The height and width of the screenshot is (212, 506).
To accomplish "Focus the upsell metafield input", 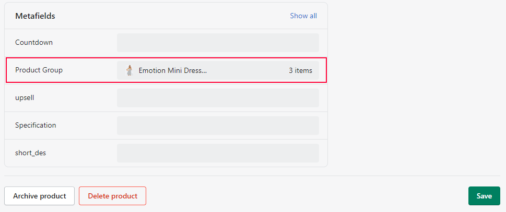I will pyautogui.click(x=218, y=98).
